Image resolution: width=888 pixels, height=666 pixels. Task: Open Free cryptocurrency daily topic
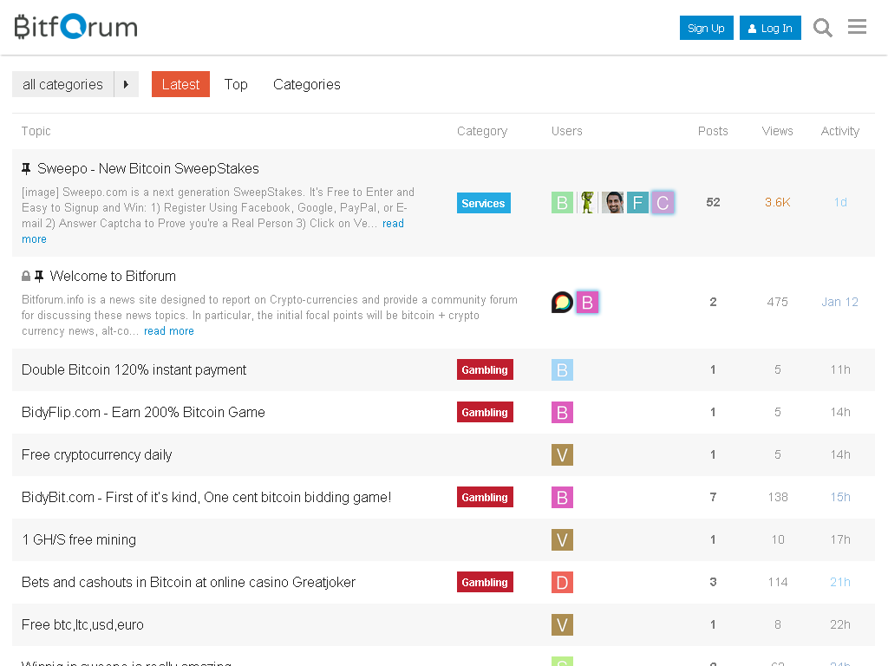click(97, 454)
